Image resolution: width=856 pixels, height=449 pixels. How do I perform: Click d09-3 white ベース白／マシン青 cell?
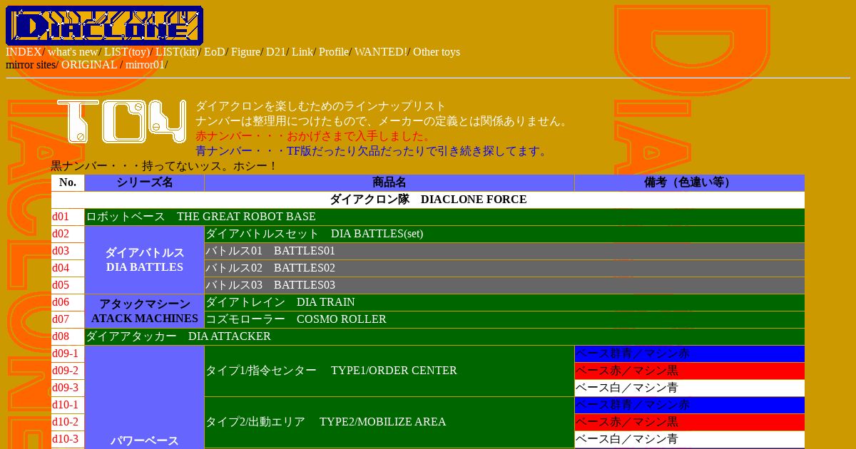(689, 388)
